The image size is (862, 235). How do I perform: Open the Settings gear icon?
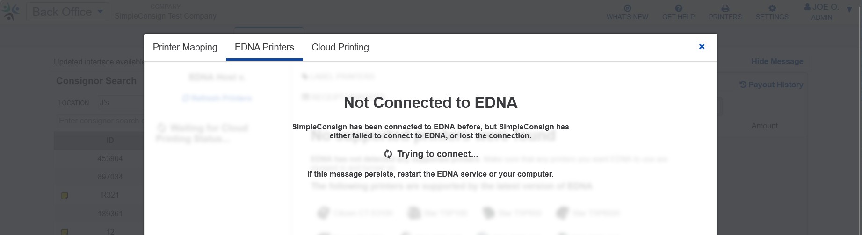772,8
